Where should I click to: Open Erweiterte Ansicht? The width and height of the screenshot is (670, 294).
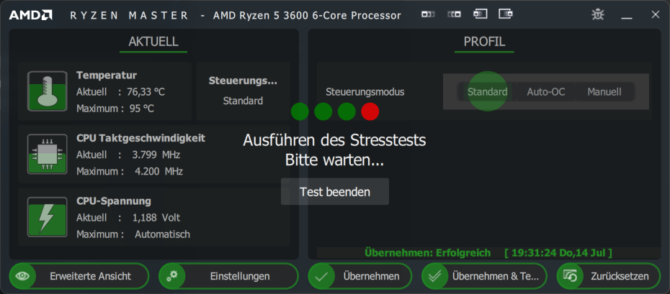tap(79, 276)
